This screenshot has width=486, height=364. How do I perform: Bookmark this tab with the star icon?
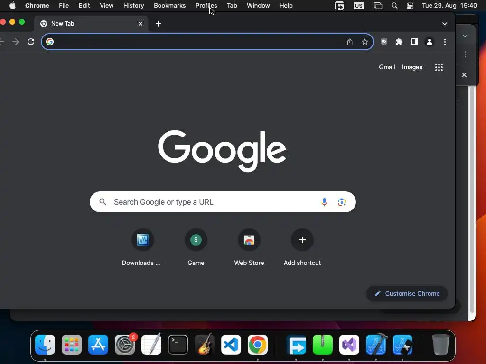365,42
